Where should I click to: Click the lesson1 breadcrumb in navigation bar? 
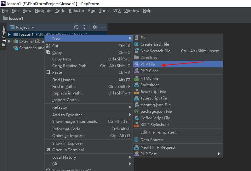tap(13, 18)
